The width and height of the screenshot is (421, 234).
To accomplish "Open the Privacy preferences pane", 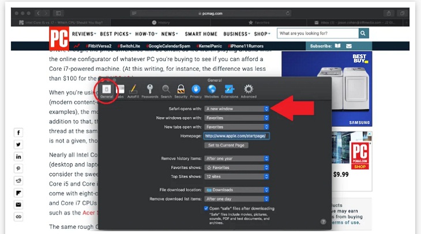I will [x=196, y=91].
